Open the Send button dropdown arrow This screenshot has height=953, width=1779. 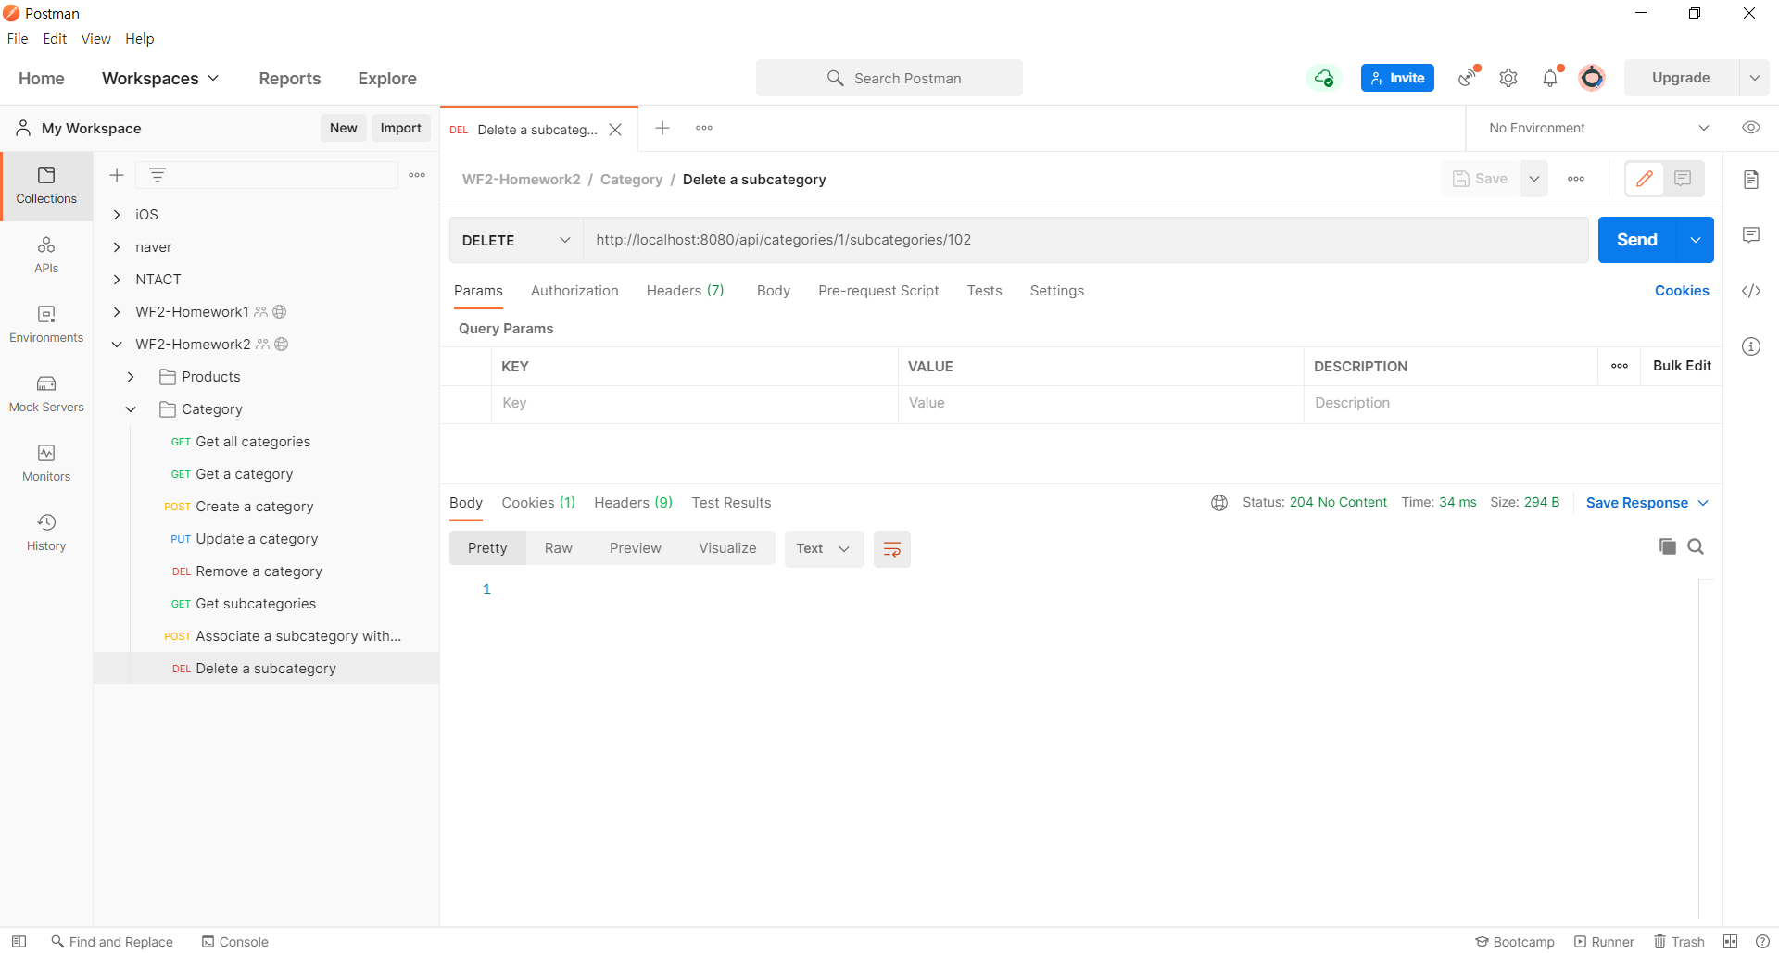[x=1696, y=240]
